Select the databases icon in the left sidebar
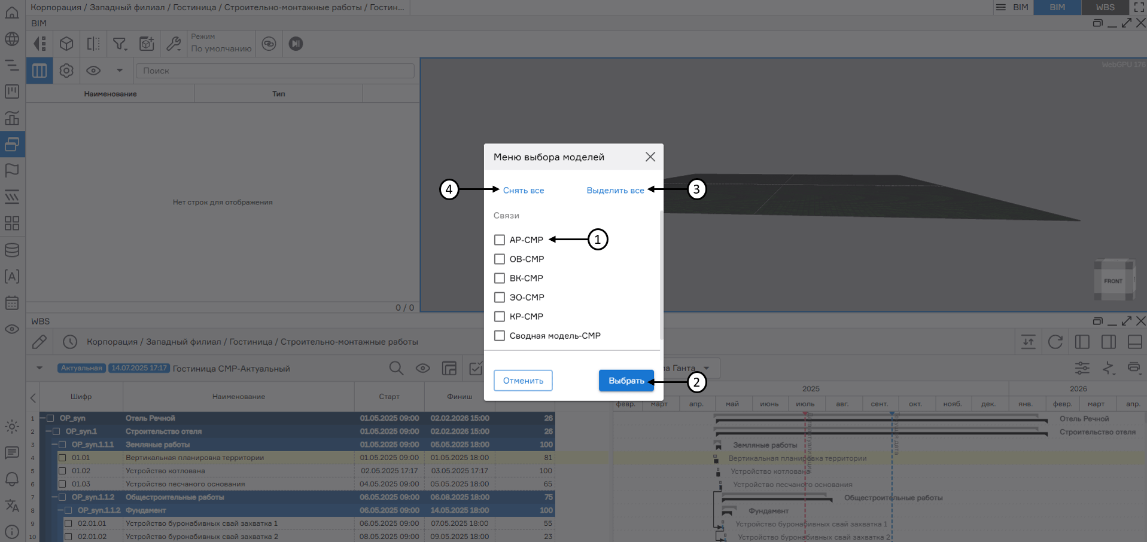The height and width of the screenshot is (542, 1147). click(12, 250)
